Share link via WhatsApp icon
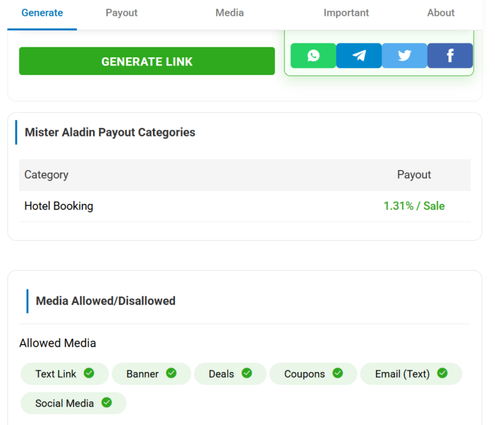Screen dimensions: 495x425 (313, 56)
